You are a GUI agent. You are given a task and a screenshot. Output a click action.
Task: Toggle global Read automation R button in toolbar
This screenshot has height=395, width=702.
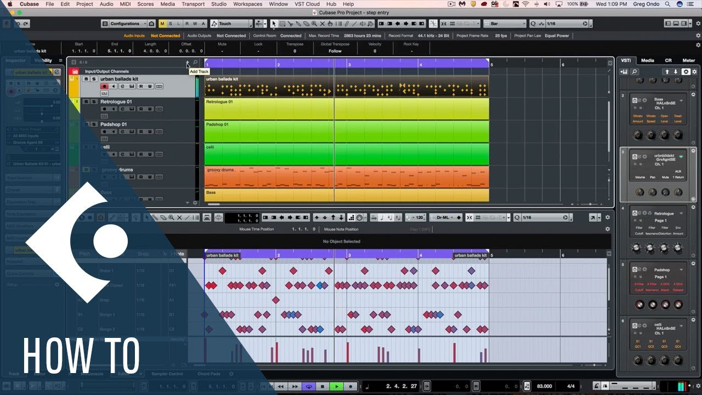click(x=187, y=24)
